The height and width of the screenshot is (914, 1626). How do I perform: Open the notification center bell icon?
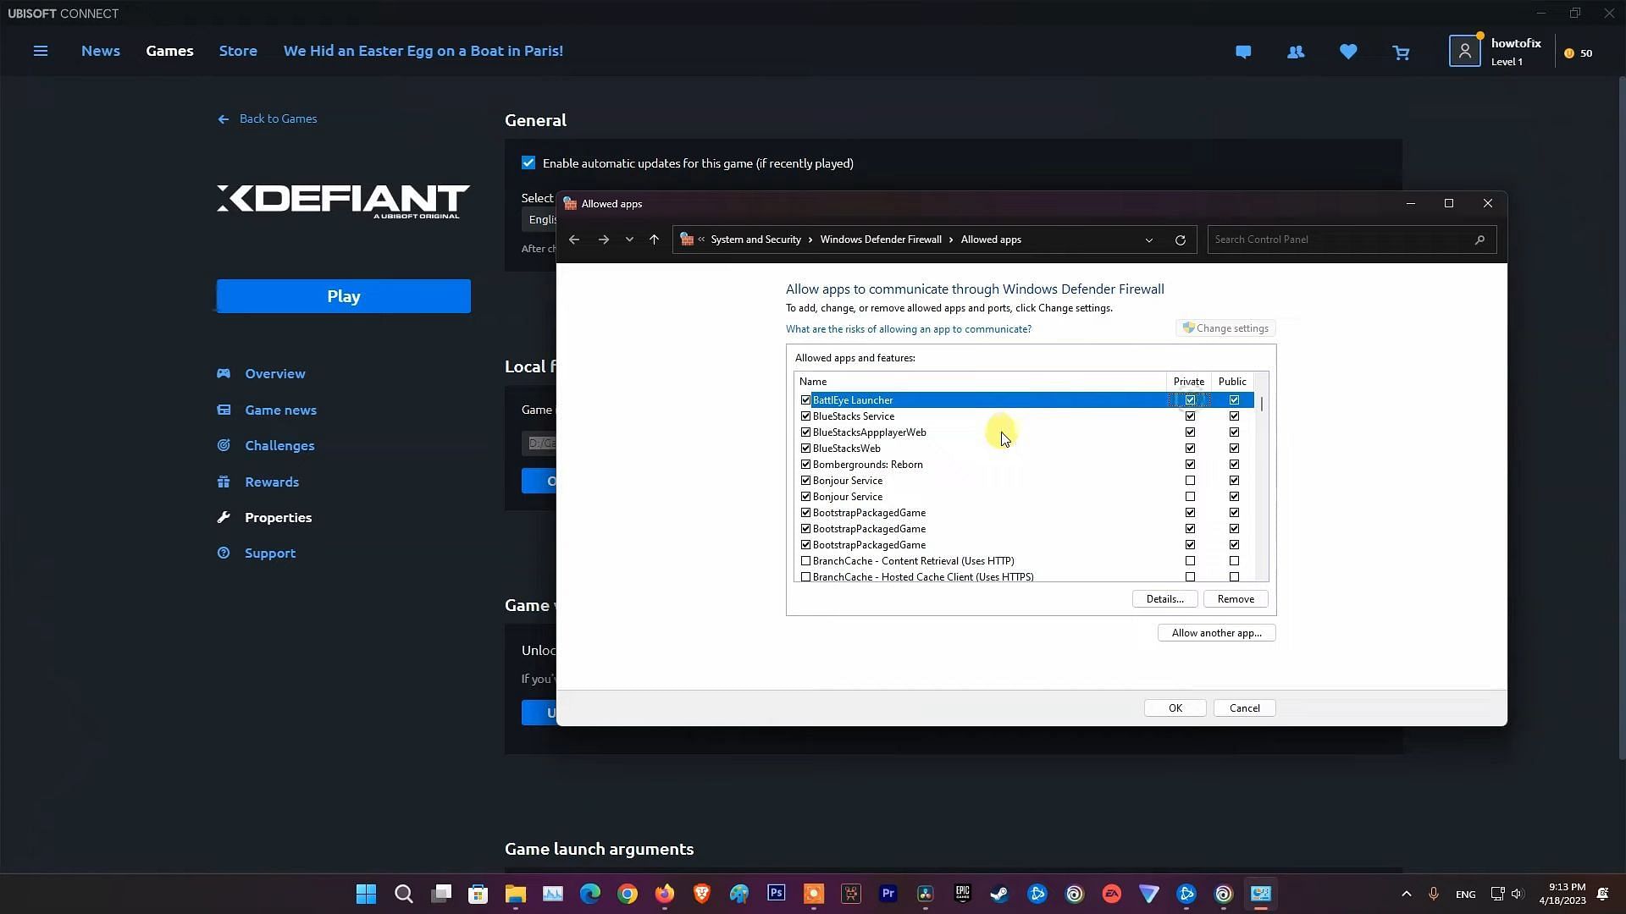coord(1602,894)
